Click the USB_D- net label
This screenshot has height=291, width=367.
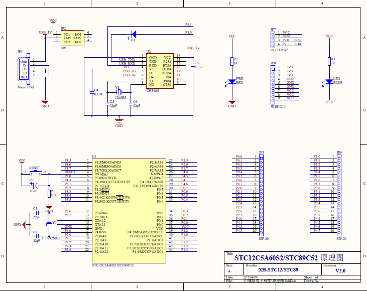129,75
